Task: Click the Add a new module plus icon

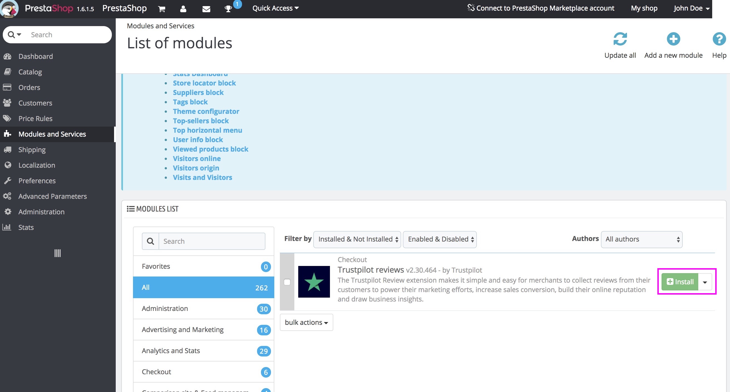Action: tap(673, 39)
